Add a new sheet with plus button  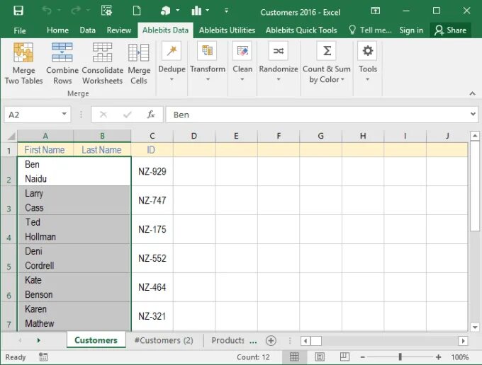coord(271,340)
